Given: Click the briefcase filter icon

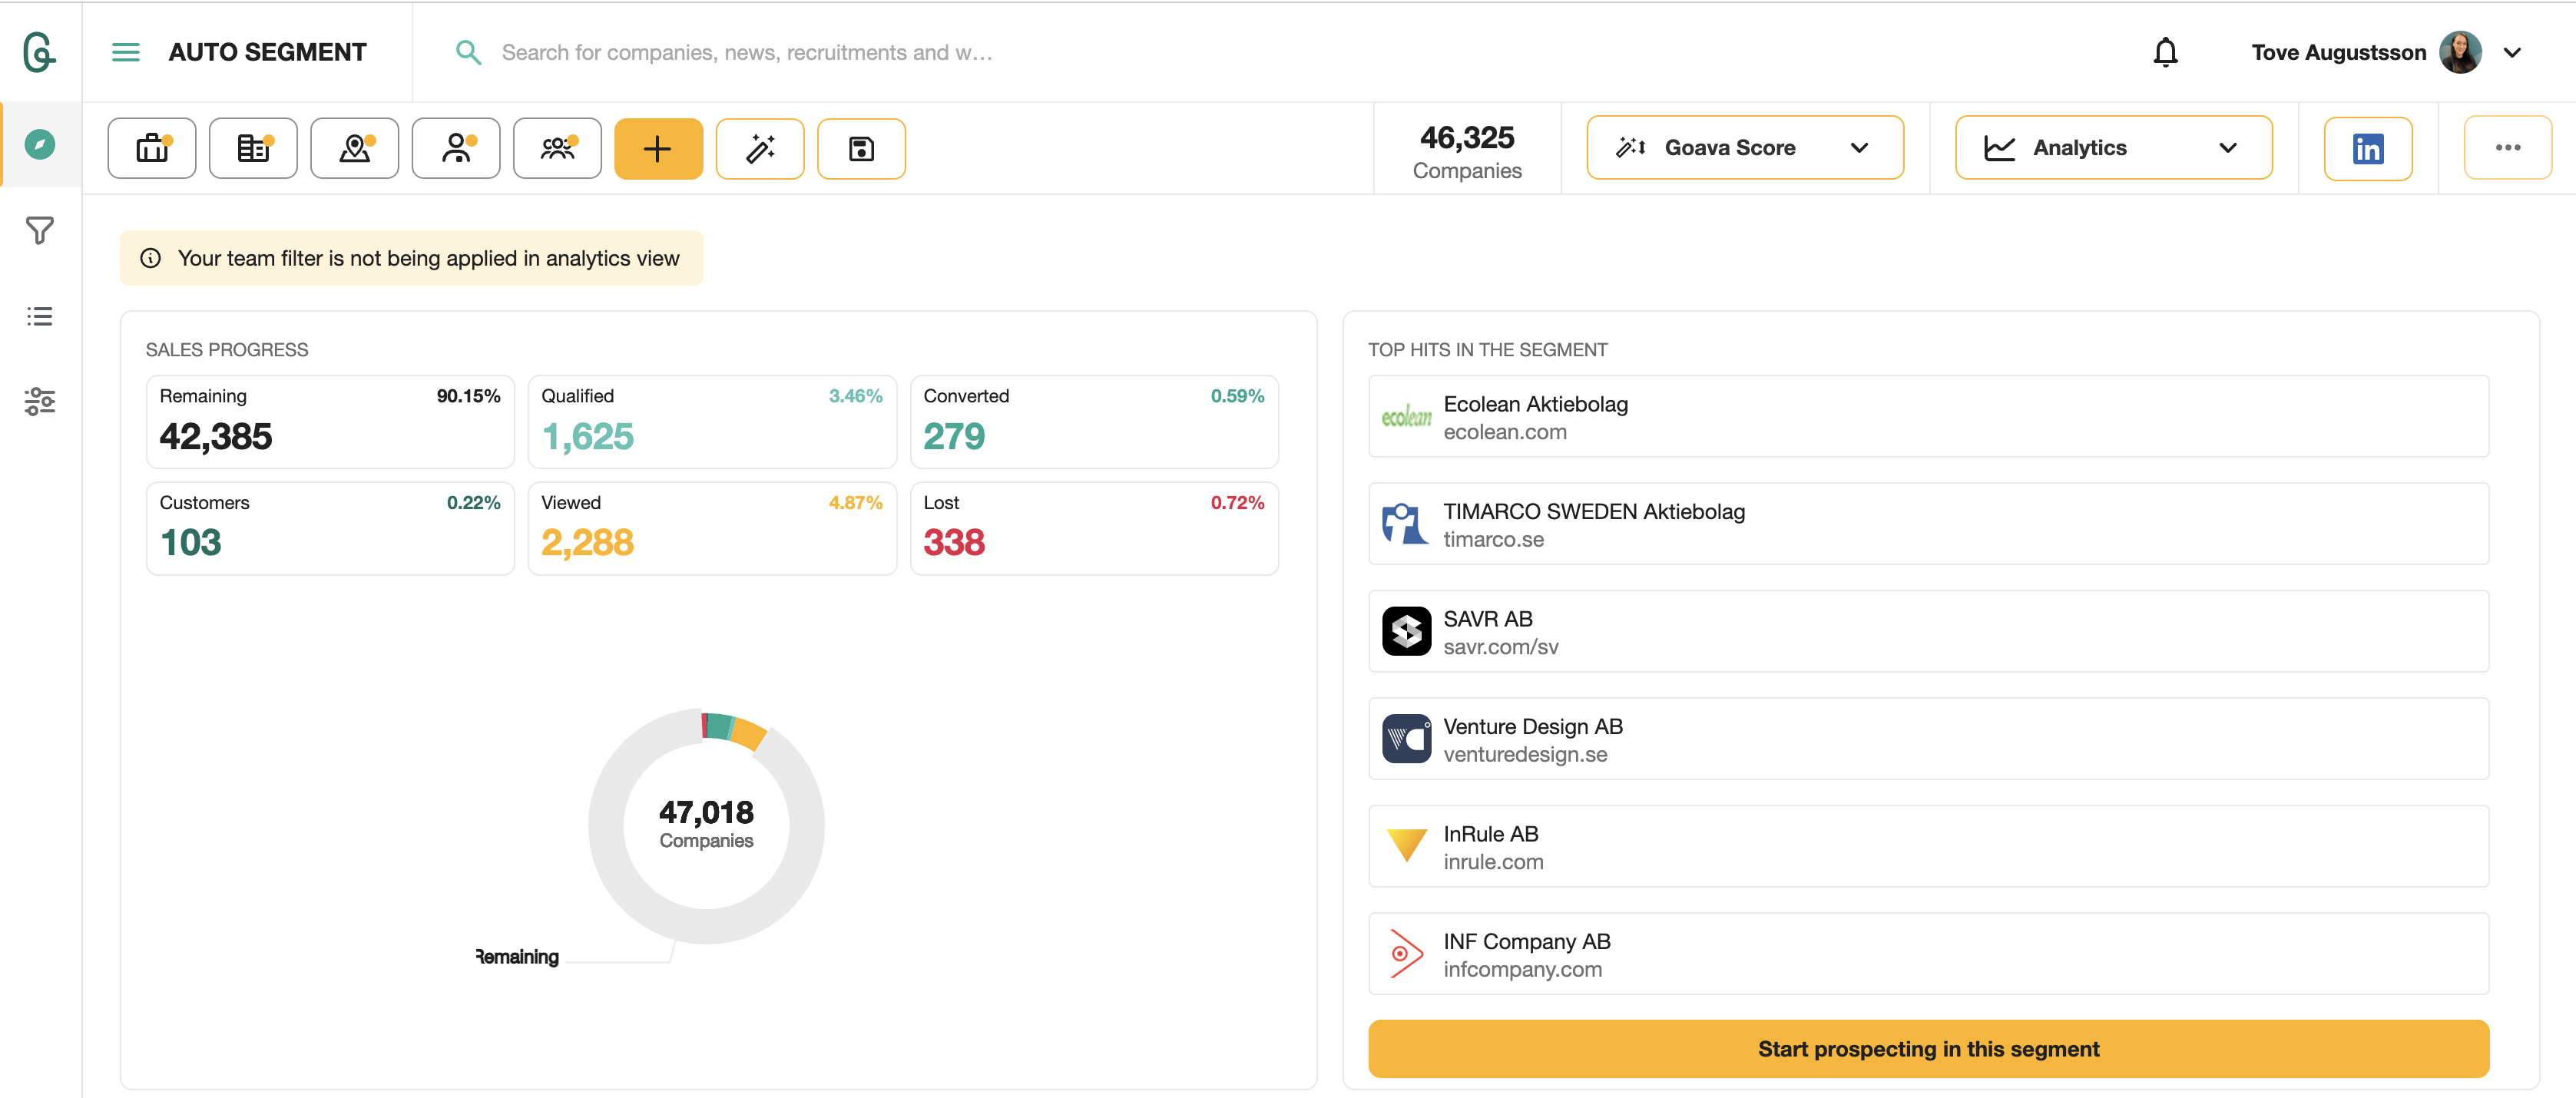Looking at the screenshot, I should tap(152, 148).
